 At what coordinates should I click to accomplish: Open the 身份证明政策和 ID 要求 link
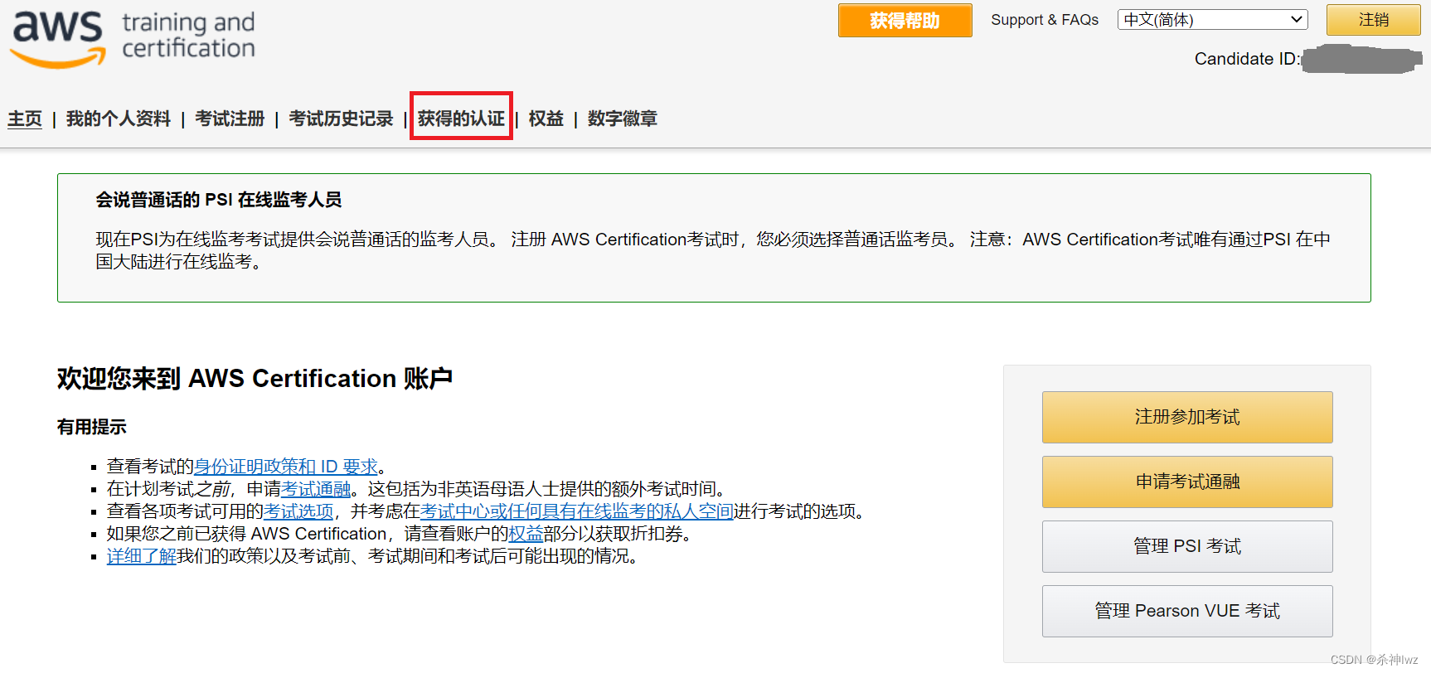(x=286, y=467)
